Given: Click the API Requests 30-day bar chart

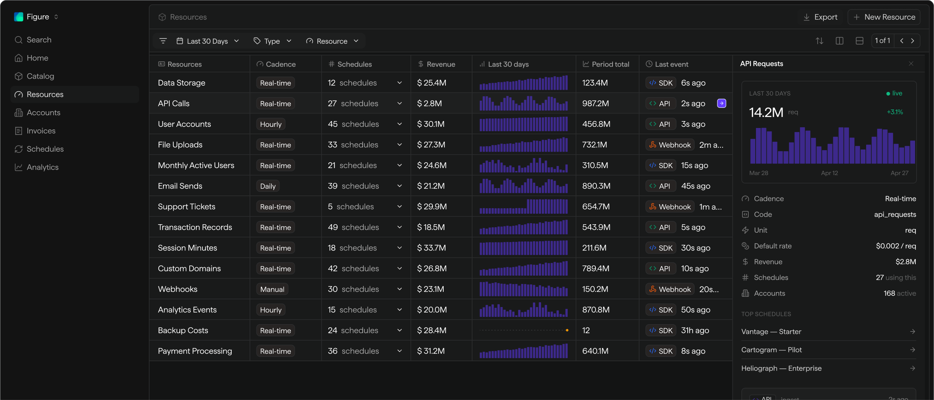Looking at the screenshot, I should pyautogui.click(x=832, y=145).
